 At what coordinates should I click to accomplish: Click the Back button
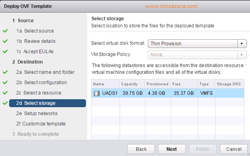141,149
